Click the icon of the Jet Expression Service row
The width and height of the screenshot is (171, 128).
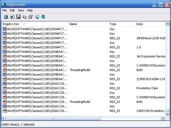click(4, 56)
